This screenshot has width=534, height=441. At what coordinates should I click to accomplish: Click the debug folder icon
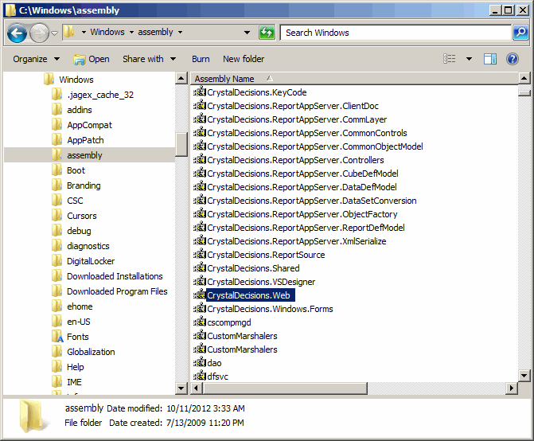(57, 230)
